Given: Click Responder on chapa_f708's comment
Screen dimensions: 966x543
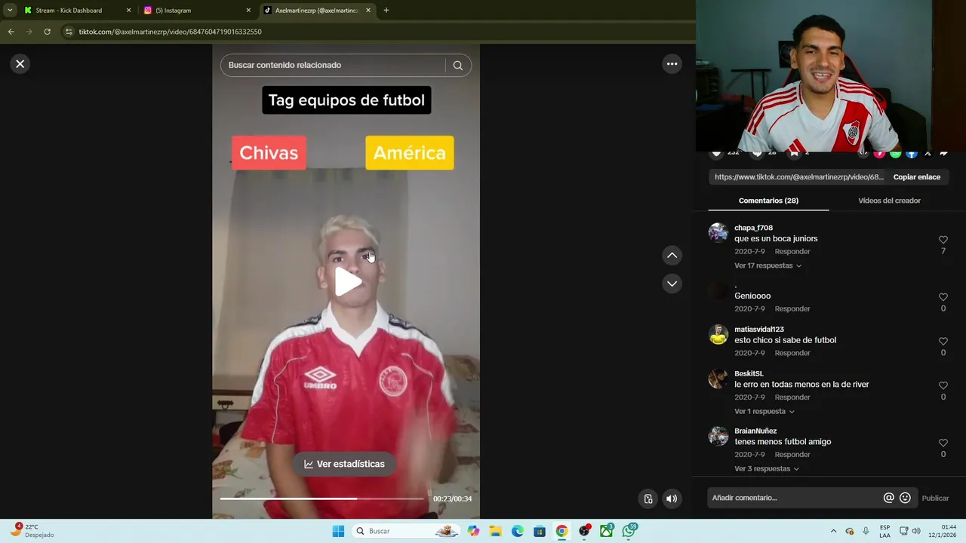Looking at the screenshot, I should (792, 252).
